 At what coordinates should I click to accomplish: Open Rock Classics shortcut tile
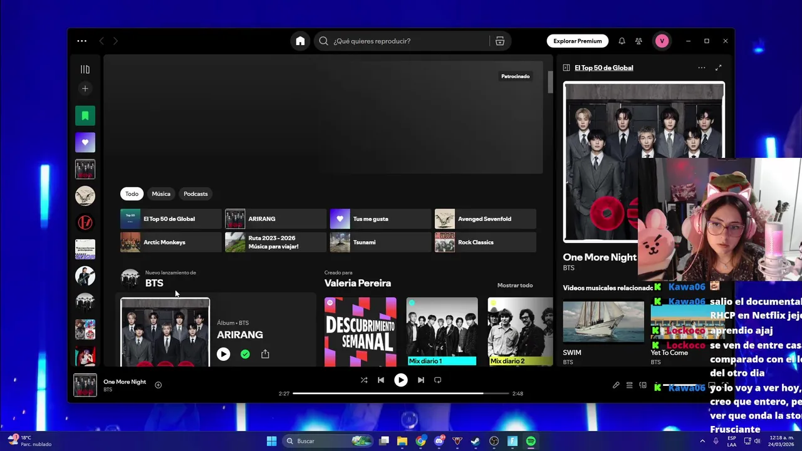pyautogui.click(x=486, y=242)
